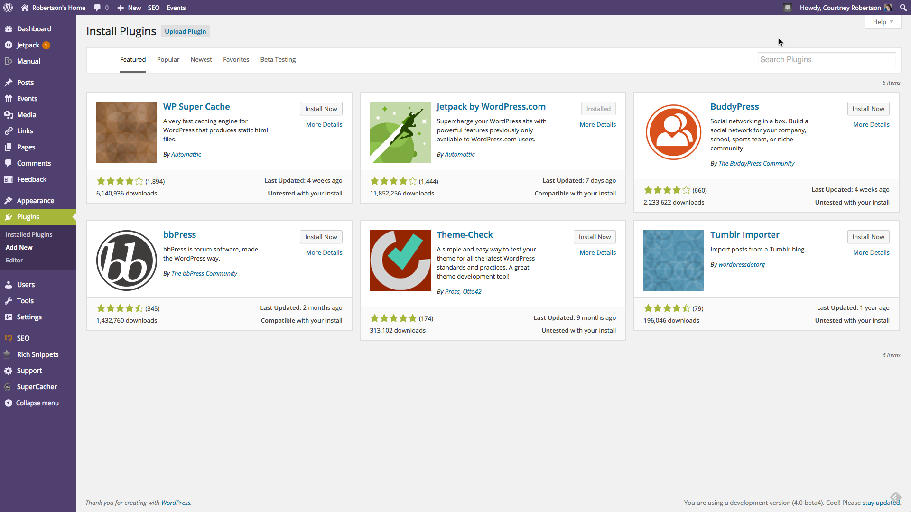Open the Support gear icon

[9, 371]
